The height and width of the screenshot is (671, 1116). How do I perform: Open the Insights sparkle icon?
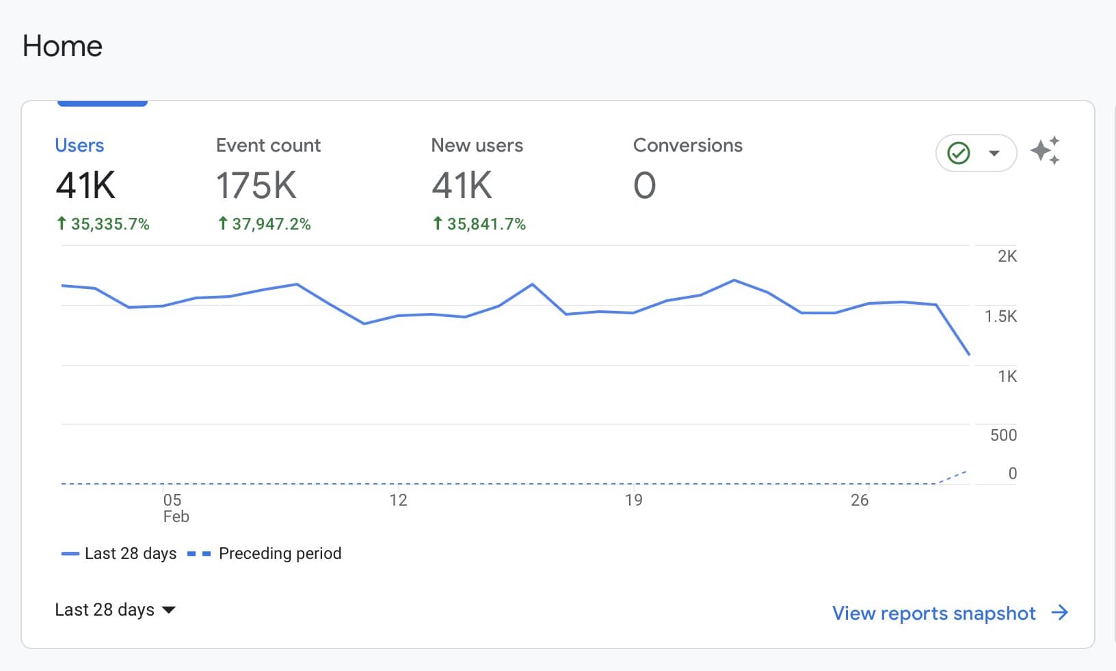pyautogui.click(x=1045, y=151)
